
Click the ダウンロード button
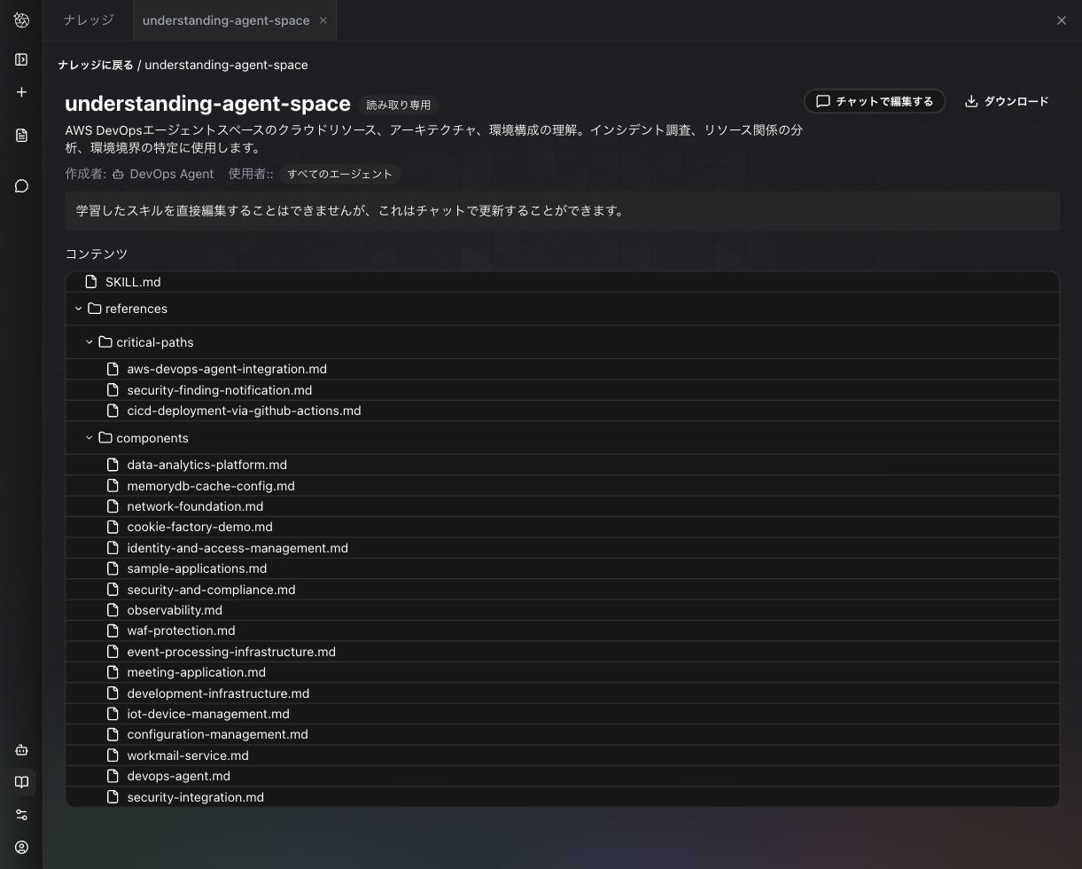point(1007,101)
